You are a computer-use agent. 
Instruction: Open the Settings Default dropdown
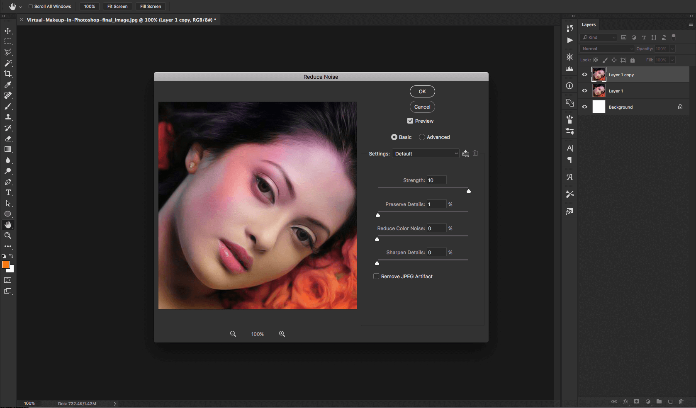tap(426, 154)
